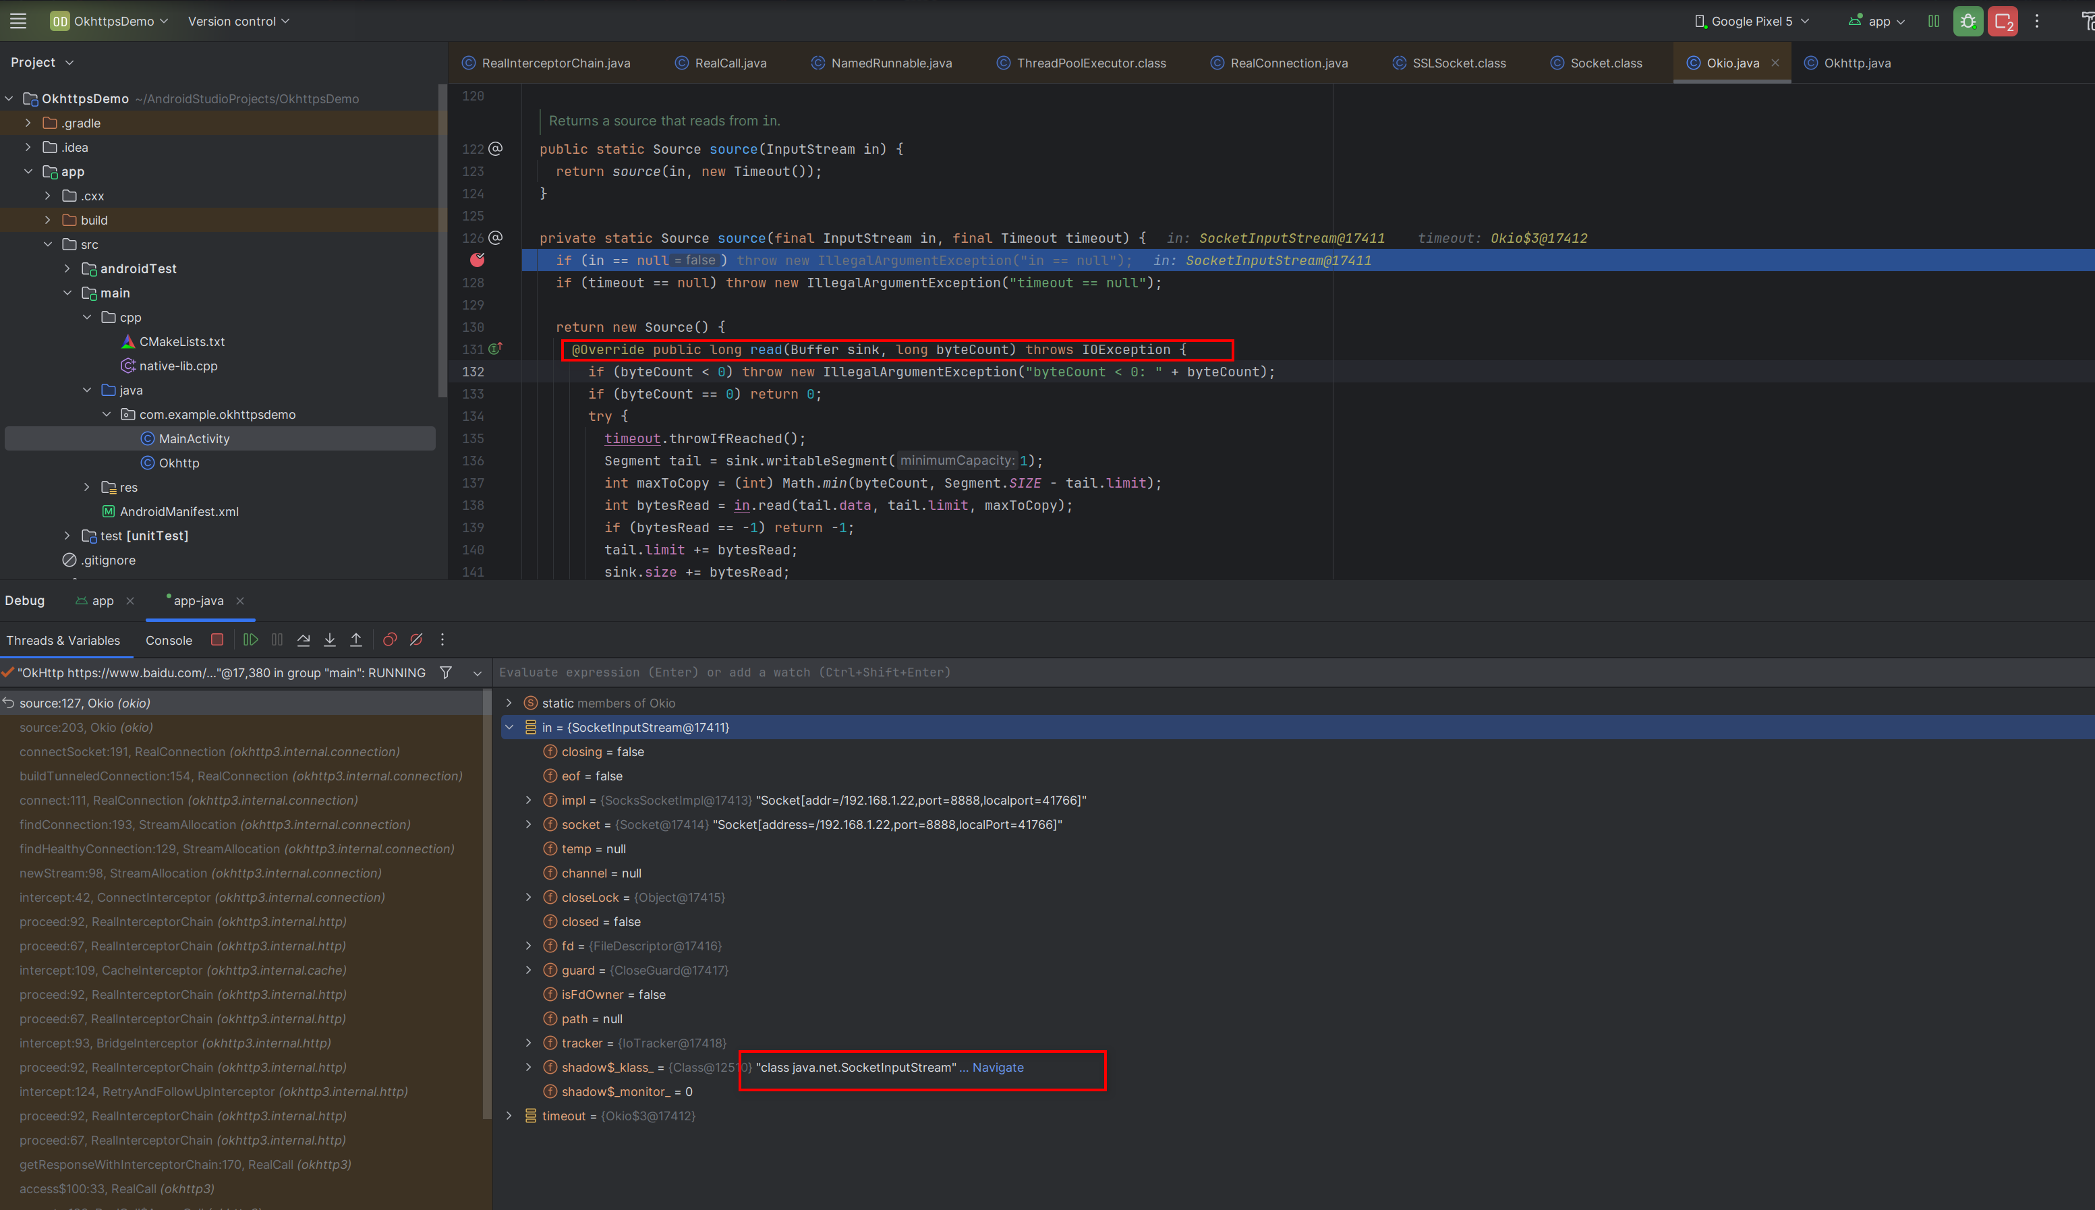Switch to RealCall.java tab
2095x1210 pixels.
[720, 63]
